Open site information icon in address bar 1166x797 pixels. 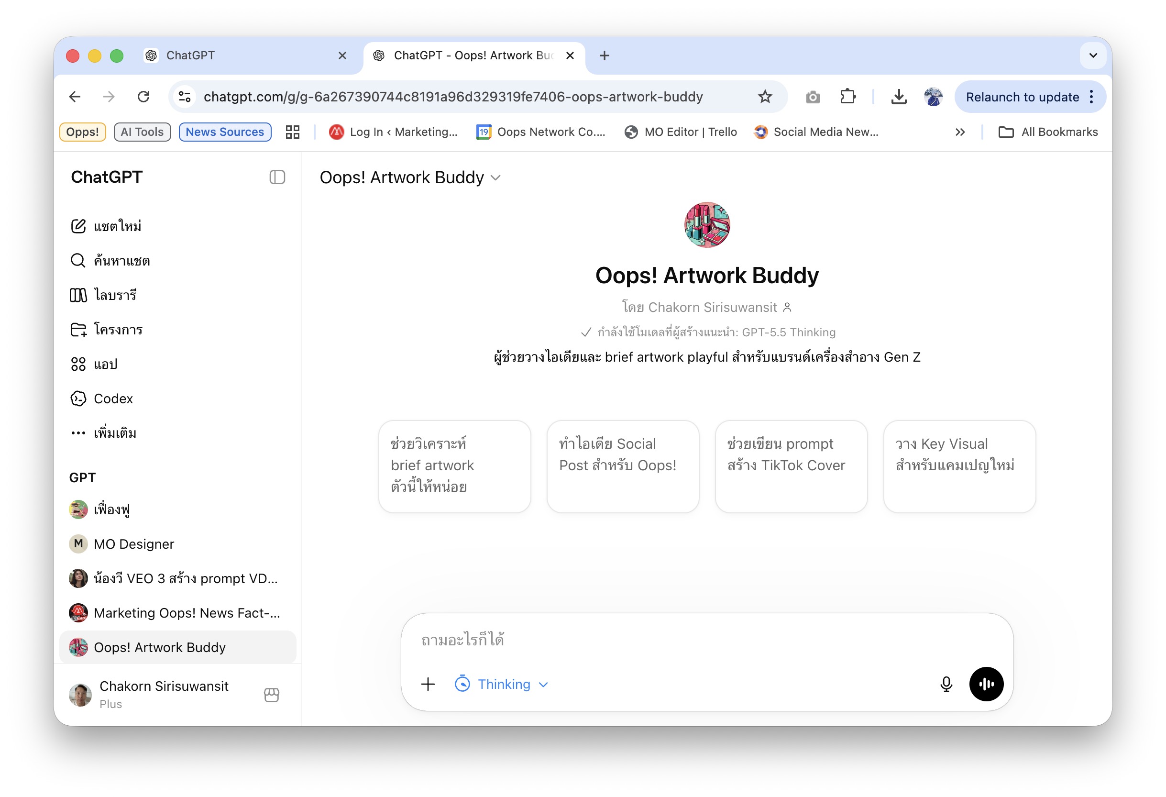point(185,96)
